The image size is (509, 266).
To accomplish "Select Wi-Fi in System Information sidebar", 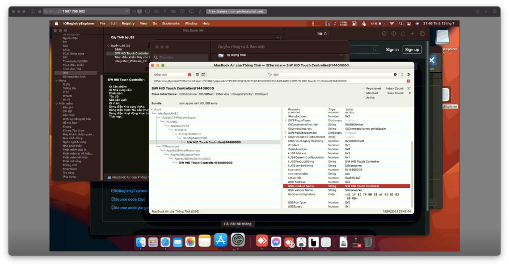I will pyautogui.click(x=66, y=100).
